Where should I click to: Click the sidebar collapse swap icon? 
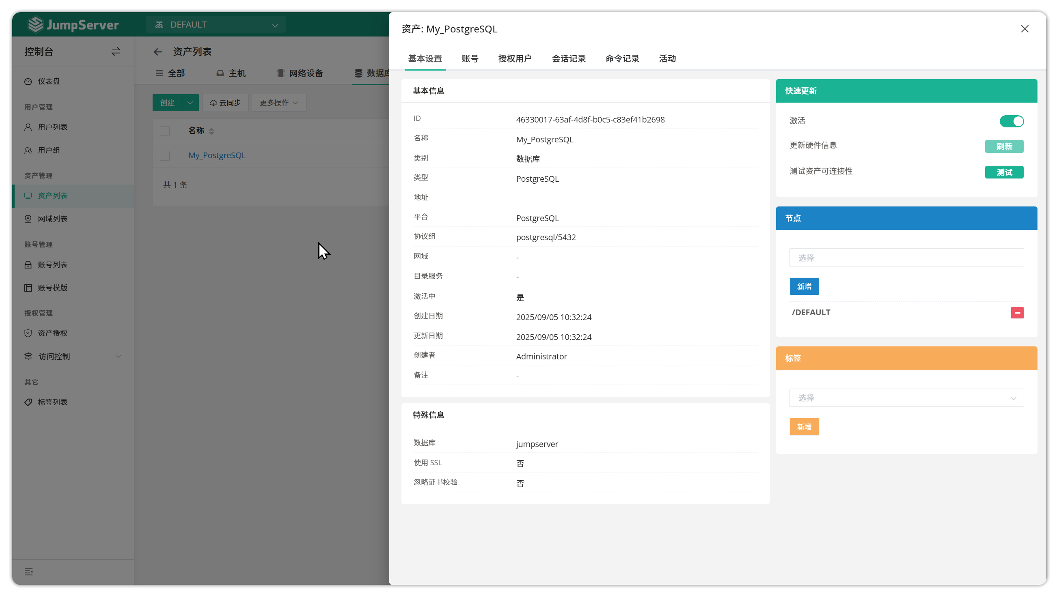click(116, 52)
